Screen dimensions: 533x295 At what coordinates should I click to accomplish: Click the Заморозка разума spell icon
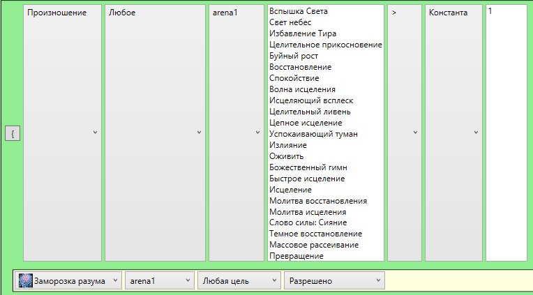[26, 280]
